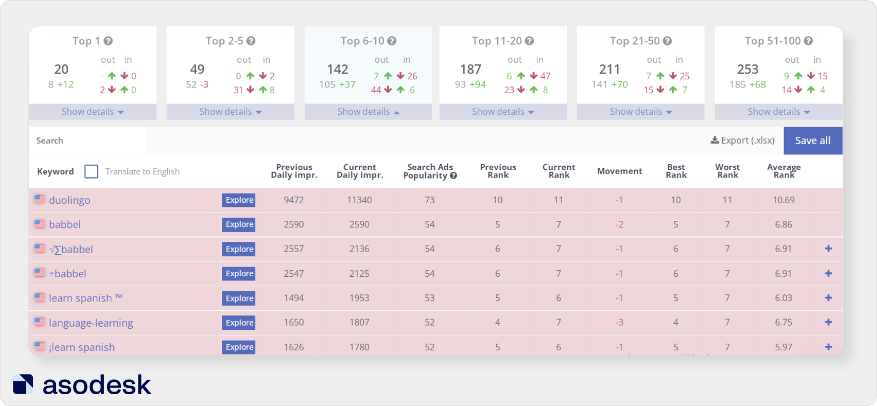Image resolution: width=877 pixels, height=406 pixels.
Task: Open the language-learning keyword link
Action: coord(91,323)
